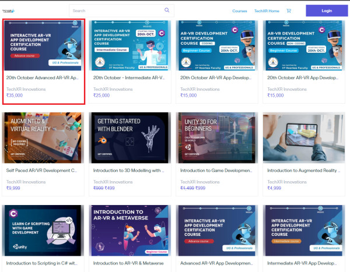350x272 pixels.
Task: Open AR-VR Development Coding course thumbnail
Action: [217, 45]
